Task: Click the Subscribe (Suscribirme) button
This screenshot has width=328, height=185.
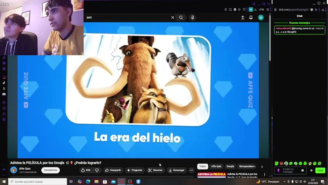Action: [x=51, y=170]
